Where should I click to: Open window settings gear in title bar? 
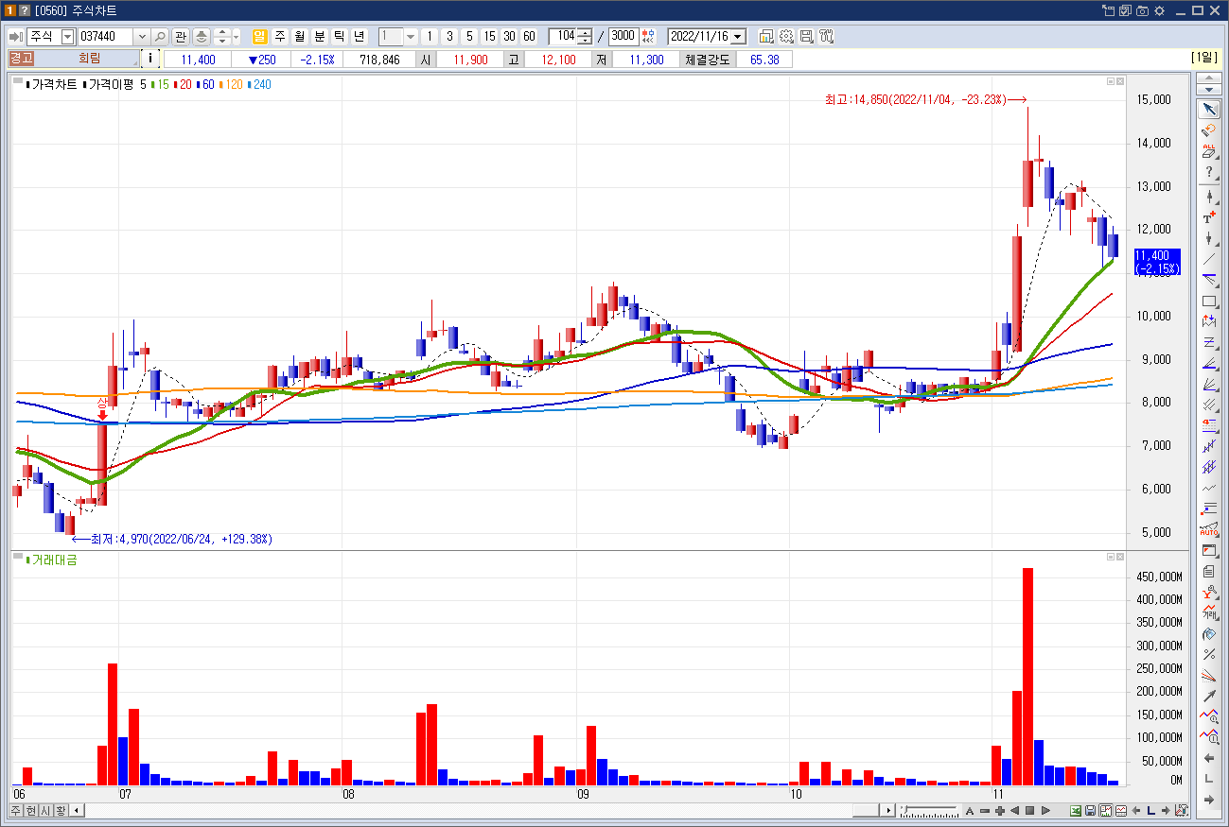(1159, 10)
